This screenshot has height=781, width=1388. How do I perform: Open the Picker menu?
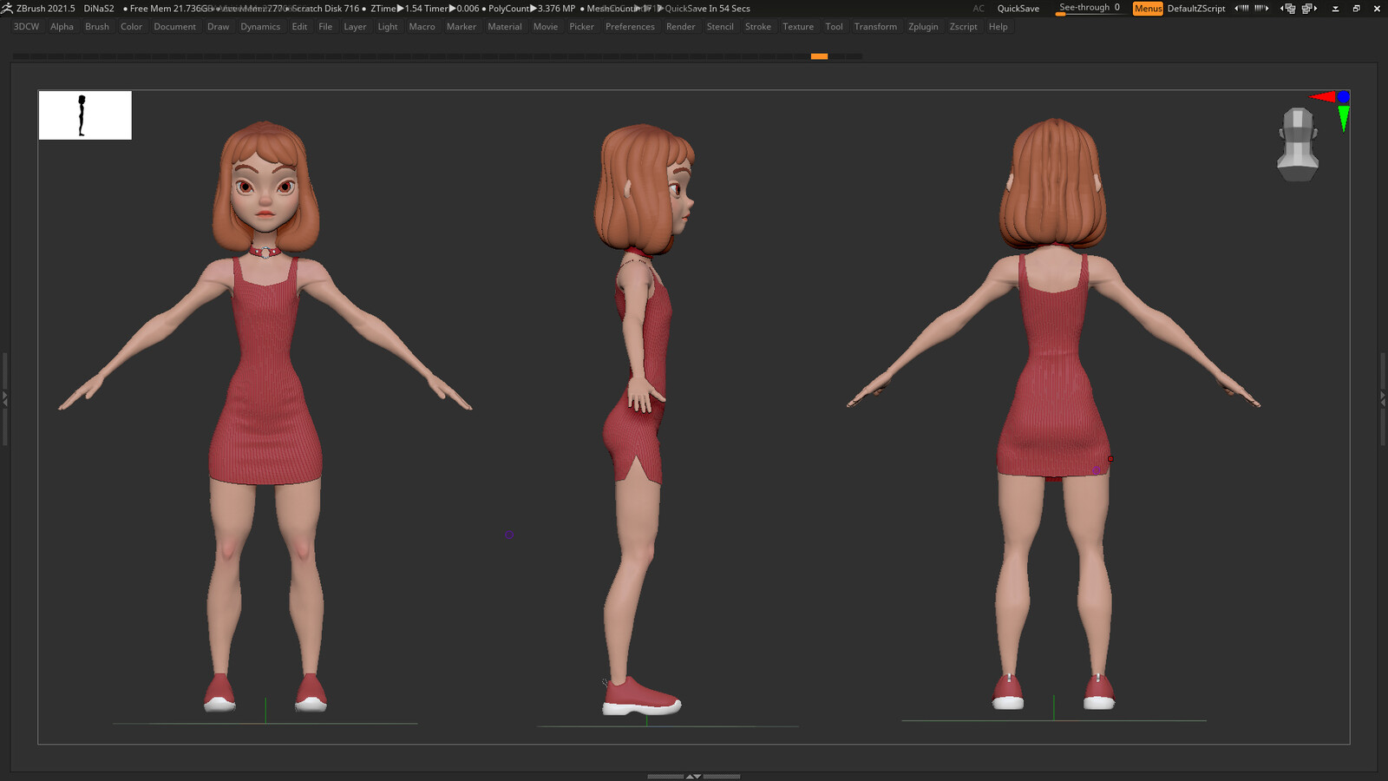(581, 27)
